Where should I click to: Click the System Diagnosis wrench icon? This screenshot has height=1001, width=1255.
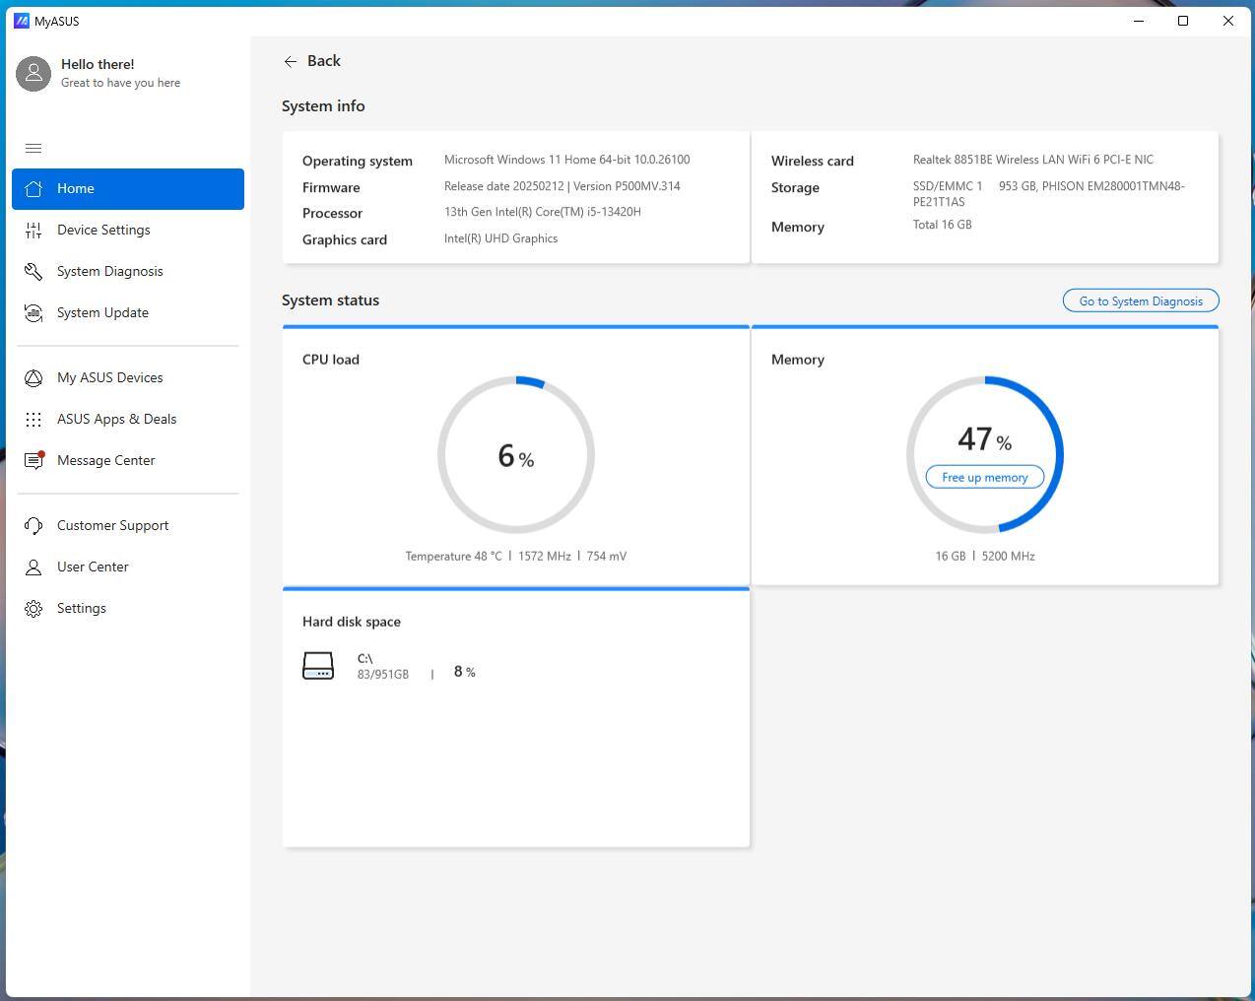pyautogui.click(x=33, y=272)
